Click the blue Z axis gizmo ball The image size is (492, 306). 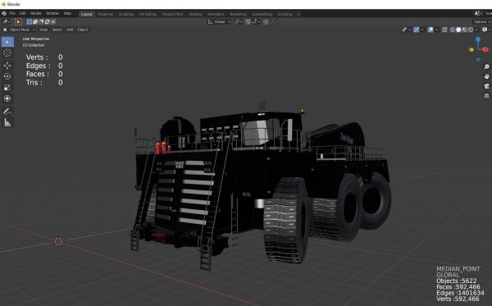pyautogui.click(x=477, y=39)
